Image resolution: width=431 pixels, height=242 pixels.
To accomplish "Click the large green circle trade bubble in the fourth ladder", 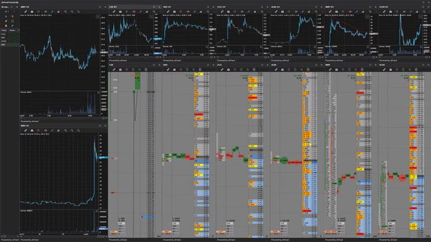I will coord(284,160).
